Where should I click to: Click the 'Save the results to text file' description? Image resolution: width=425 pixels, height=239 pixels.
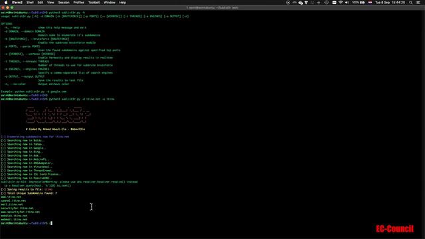[60, 80]
